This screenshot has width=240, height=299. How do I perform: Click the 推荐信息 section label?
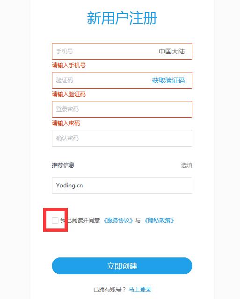tap(63, 165)
